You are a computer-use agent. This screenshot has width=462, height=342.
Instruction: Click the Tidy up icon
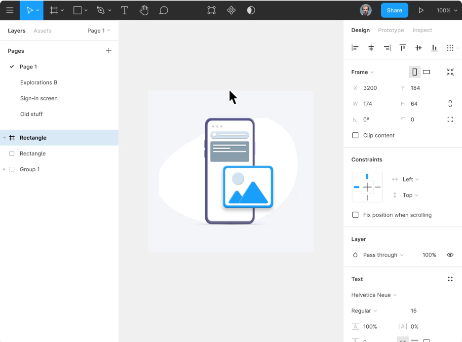click(451, 47)
